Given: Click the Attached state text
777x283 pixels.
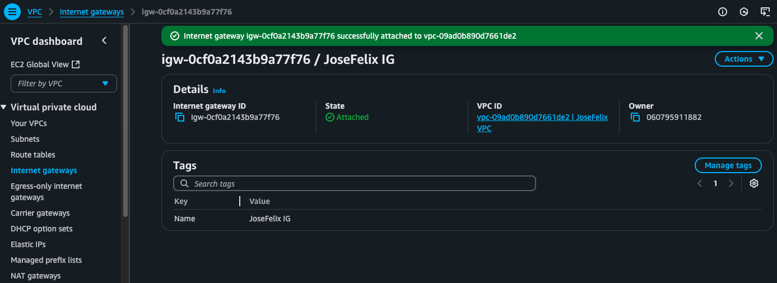Looking at the screenshot, I should pos(352,117).
